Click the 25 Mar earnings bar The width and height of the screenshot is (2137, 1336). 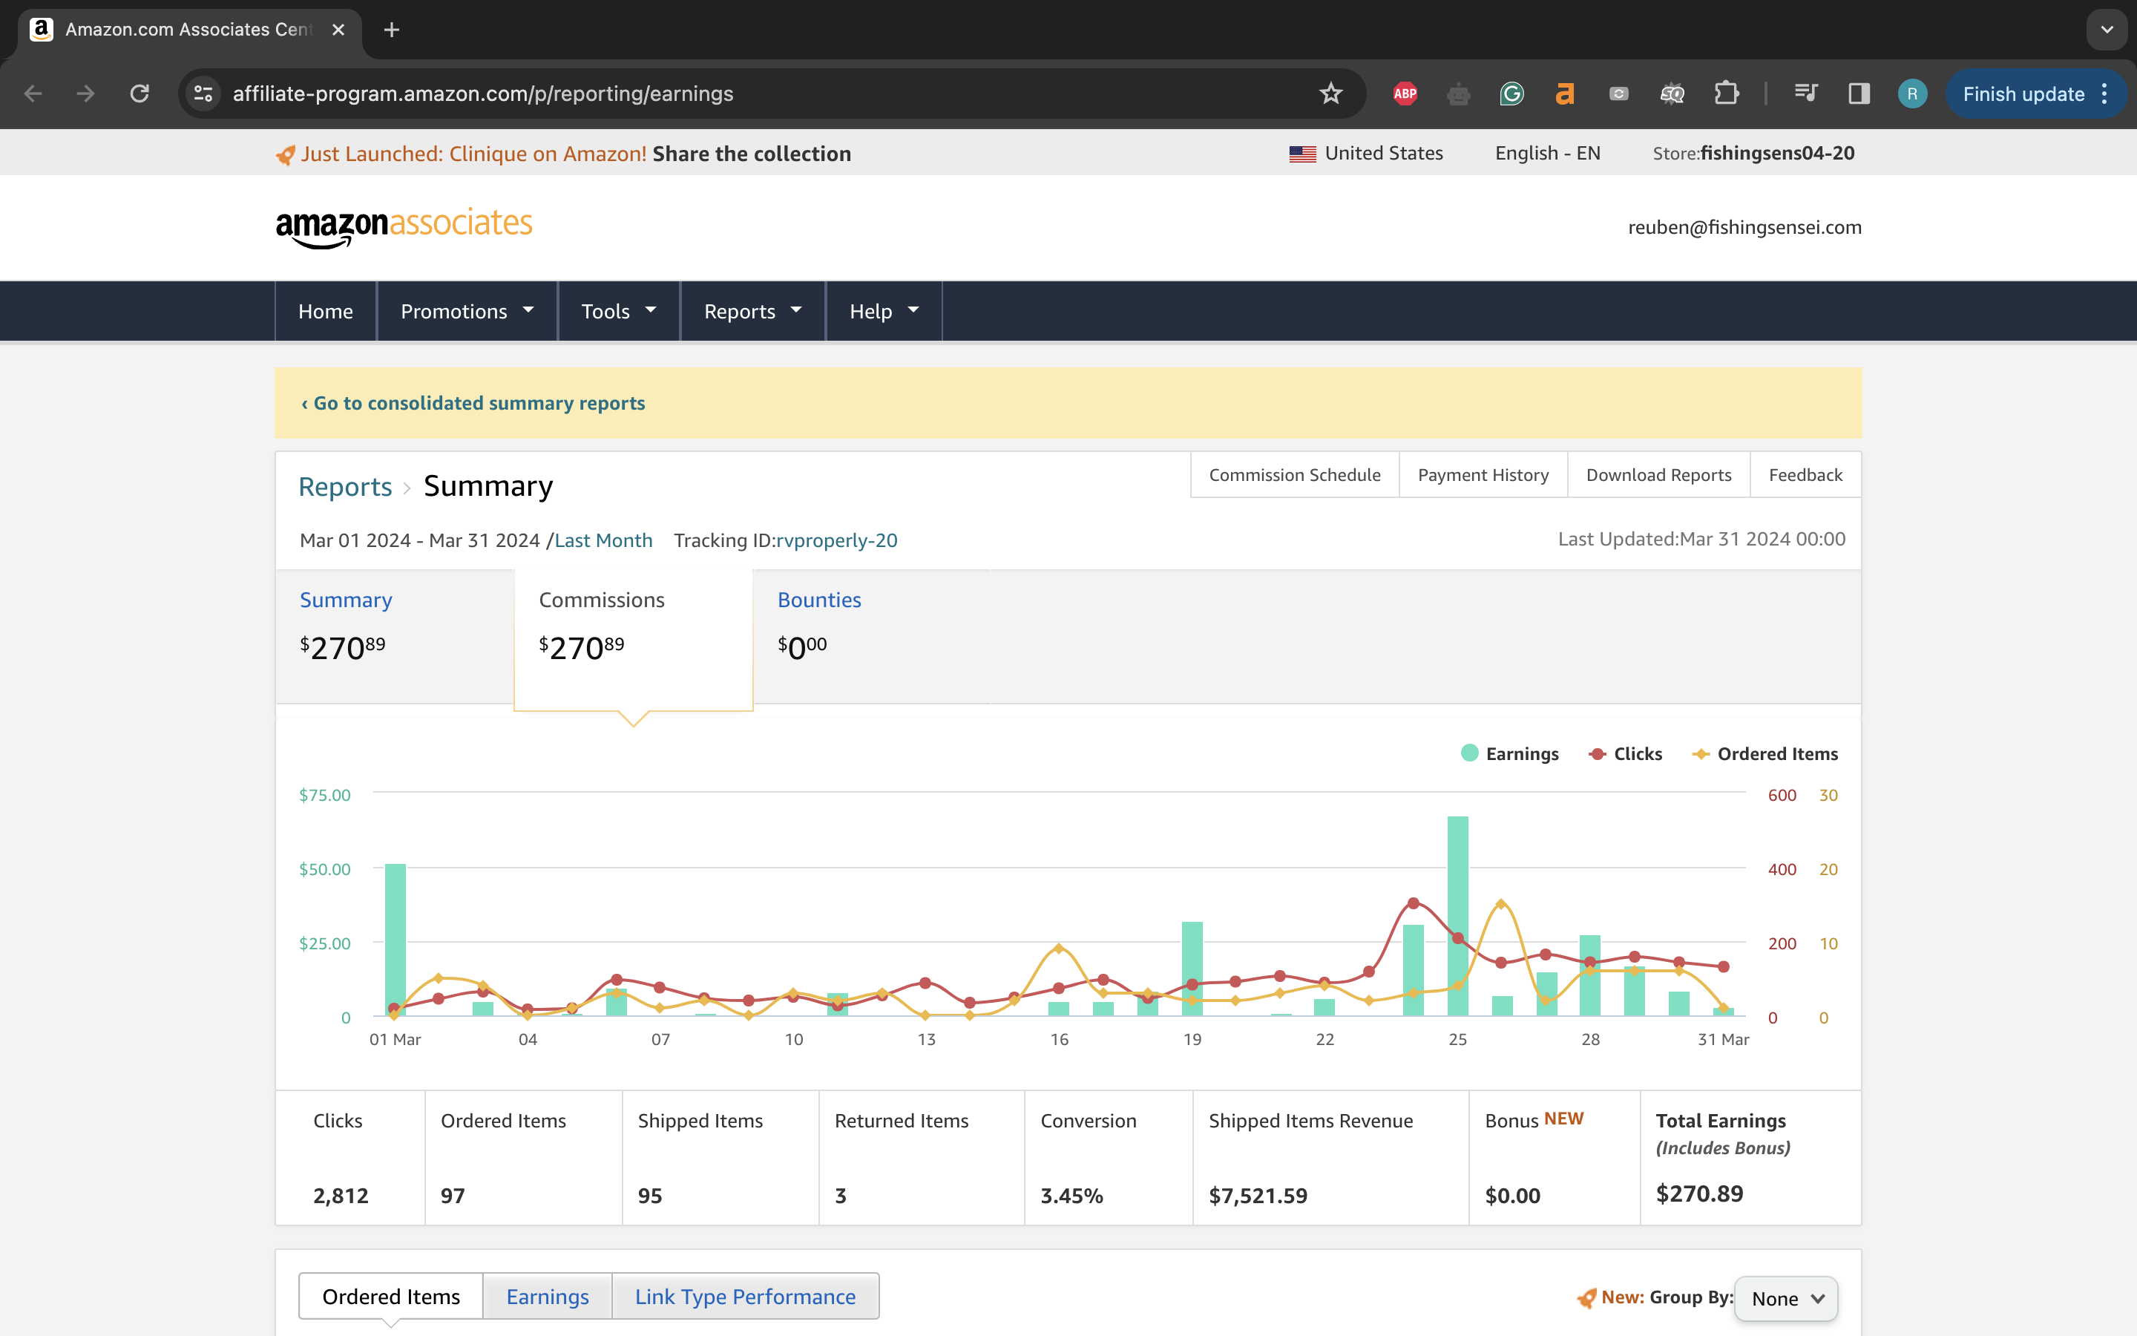[1458, 917]
